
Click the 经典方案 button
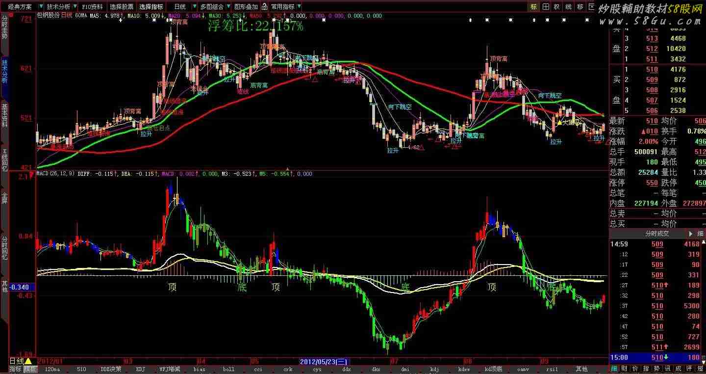20,7
